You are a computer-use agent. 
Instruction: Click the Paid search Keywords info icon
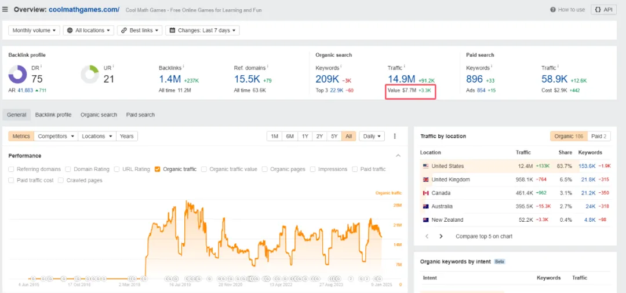[492, 67]
